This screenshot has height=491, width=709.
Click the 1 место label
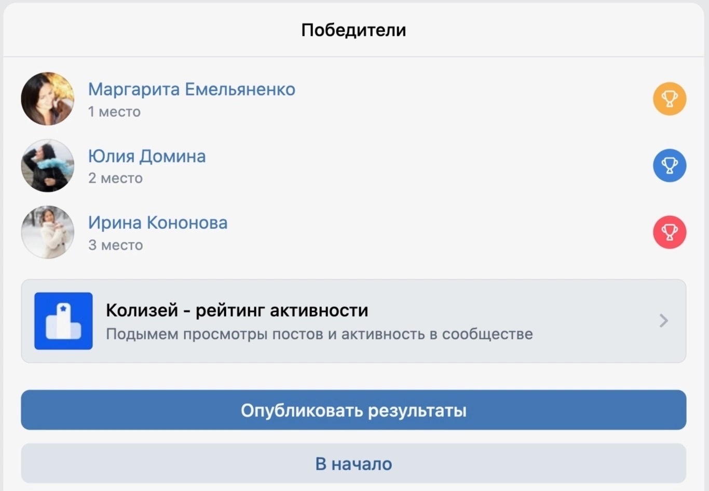pos(114,112)
